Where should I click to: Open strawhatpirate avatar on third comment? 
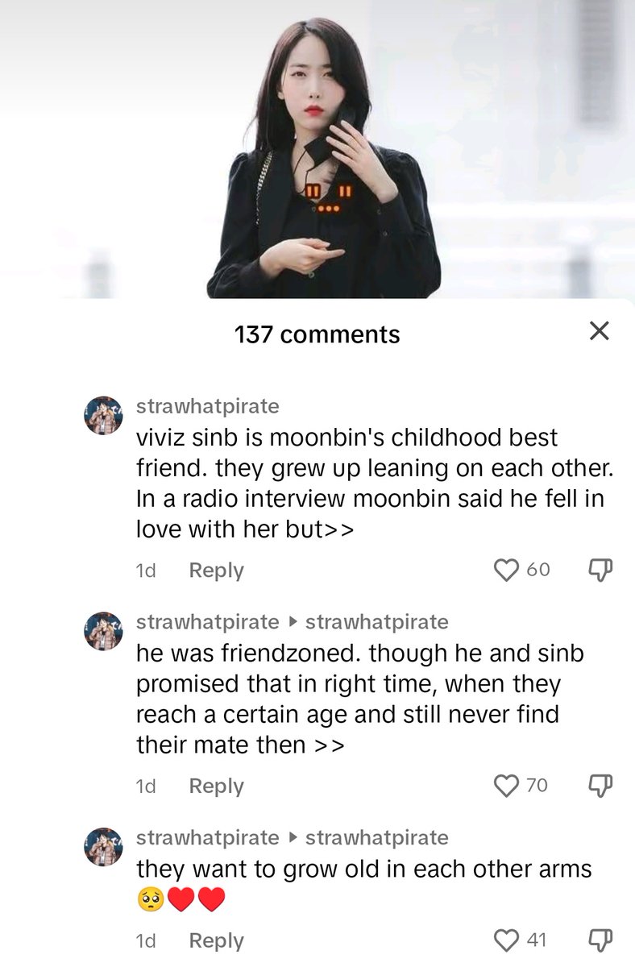click(103, 846)
